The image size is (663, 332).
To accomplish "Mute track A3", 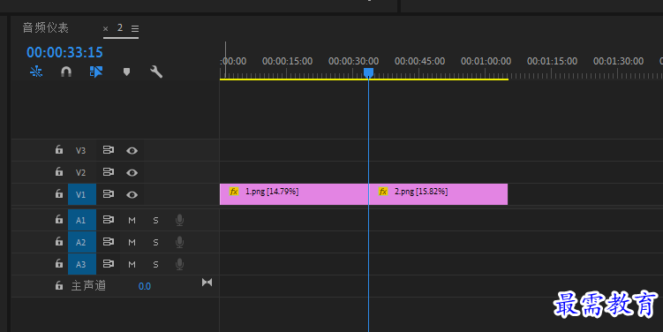I will click(x=132, y=264).
